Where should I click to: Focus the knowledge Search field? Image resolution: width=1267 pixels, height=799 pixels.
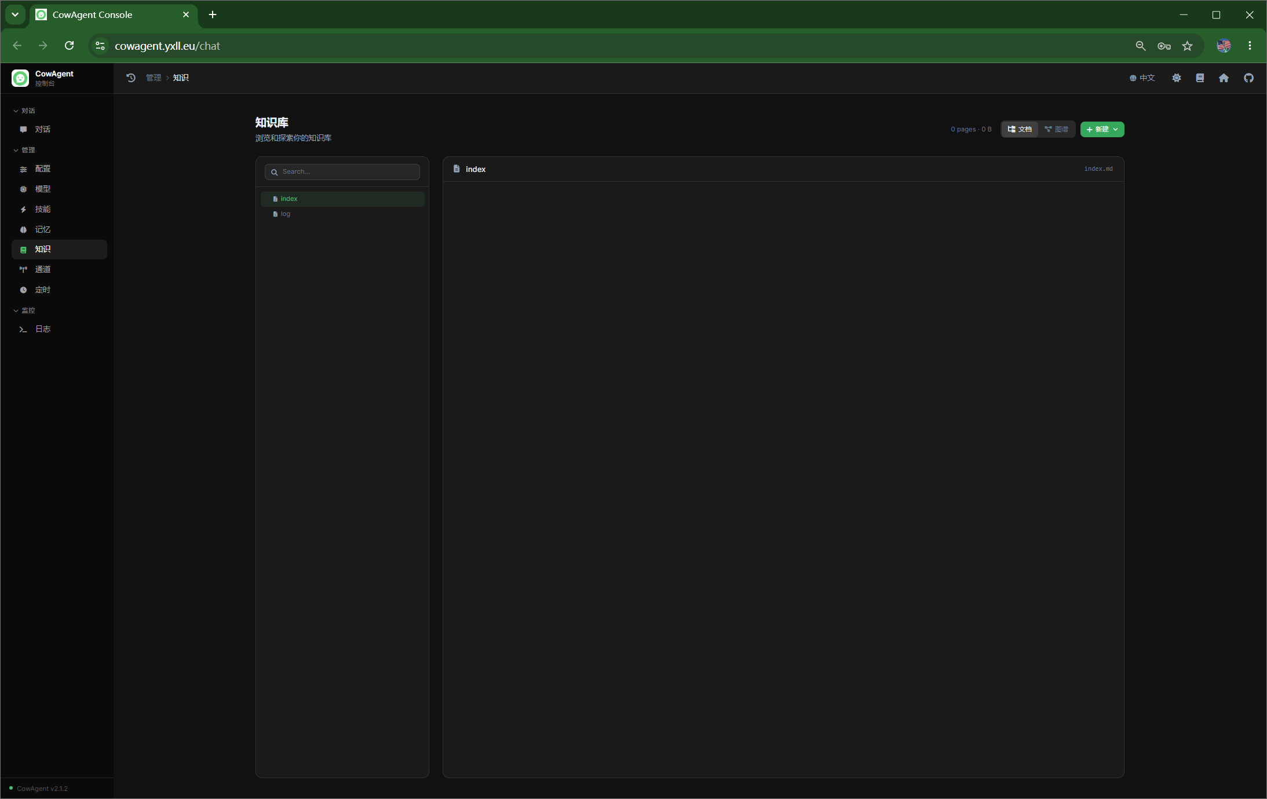tap(342, 172)
